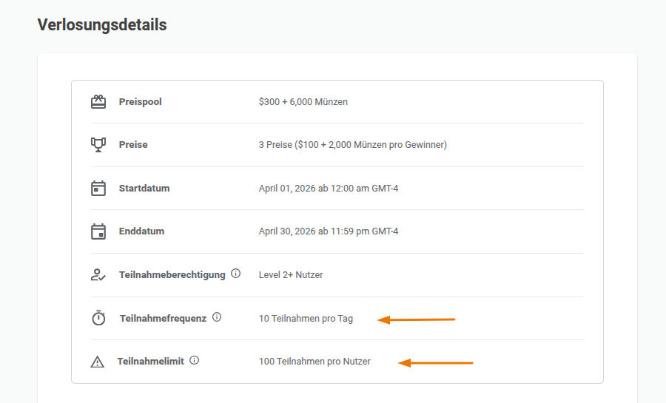Open the info tooltip for Teilnahmeberechtigung
666x403 pixels.
pyautogui.click(x=236, y=274)
